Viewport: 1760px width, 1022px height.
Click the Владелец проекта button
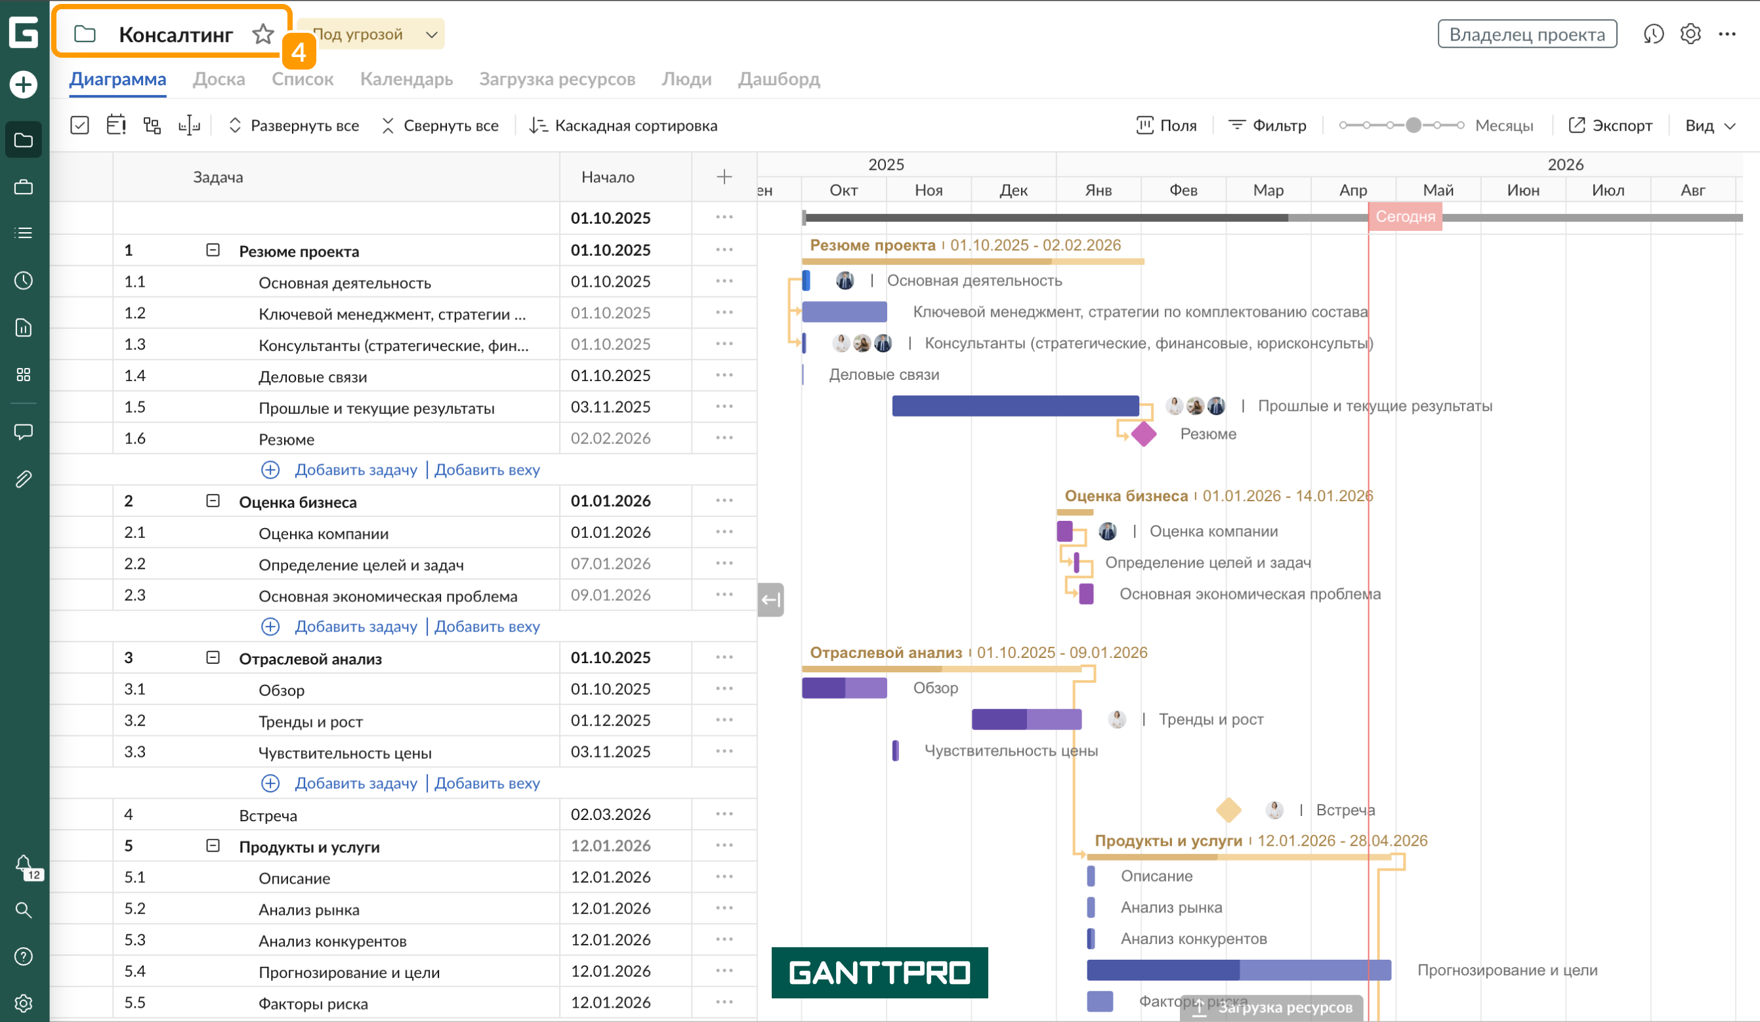click(1527, 34)
